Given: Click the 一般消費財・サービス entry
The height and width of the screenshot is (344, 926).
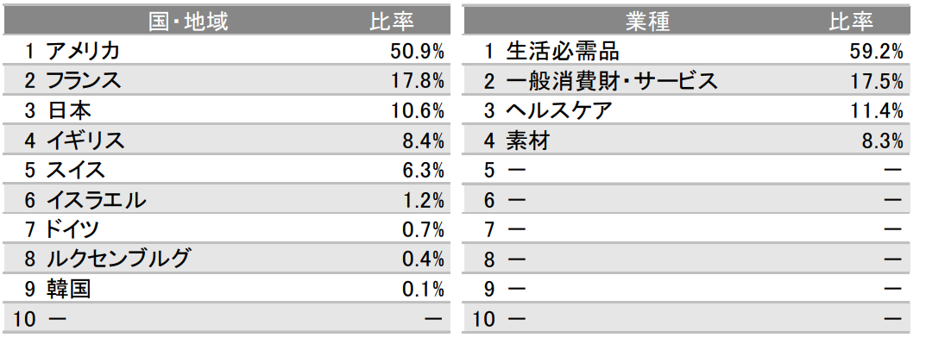Looking at the screenshot, I should point(612,81).
